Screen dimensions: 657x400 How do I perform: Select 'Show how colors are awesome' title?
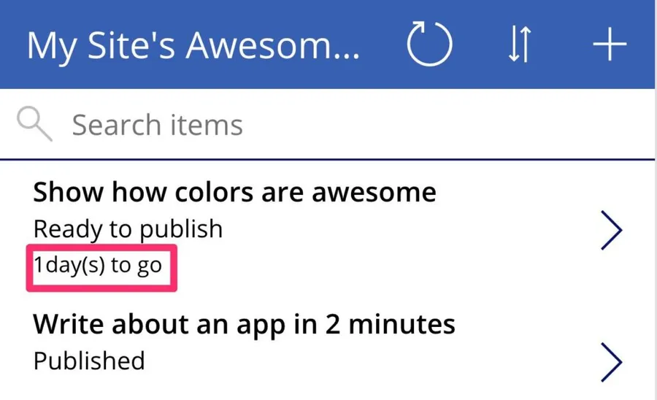click(x=234, y=193)
